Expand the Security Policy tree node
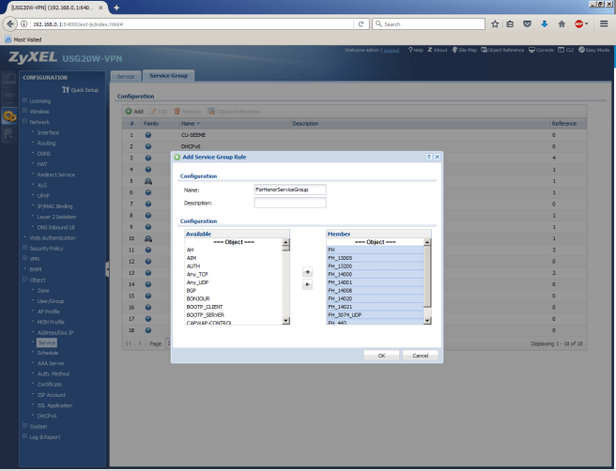Screen dimensions: 616x471 pos(23,248)
